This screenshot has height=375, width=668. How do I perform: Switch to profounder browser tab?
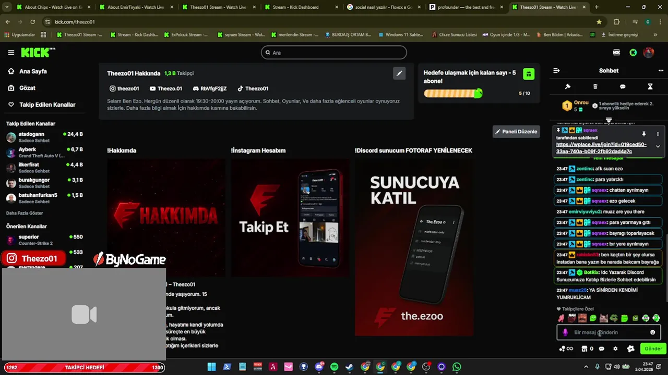(x=466, y=7)
